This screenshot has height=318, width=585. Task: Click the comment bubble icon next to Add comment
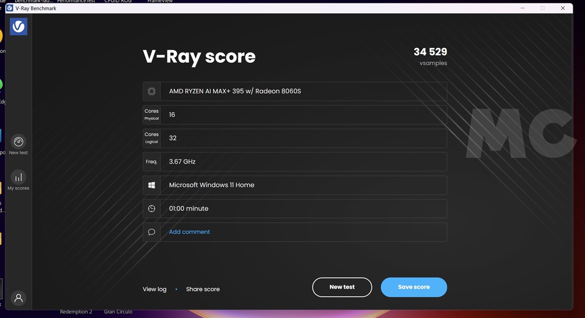[x=151, y=232]
